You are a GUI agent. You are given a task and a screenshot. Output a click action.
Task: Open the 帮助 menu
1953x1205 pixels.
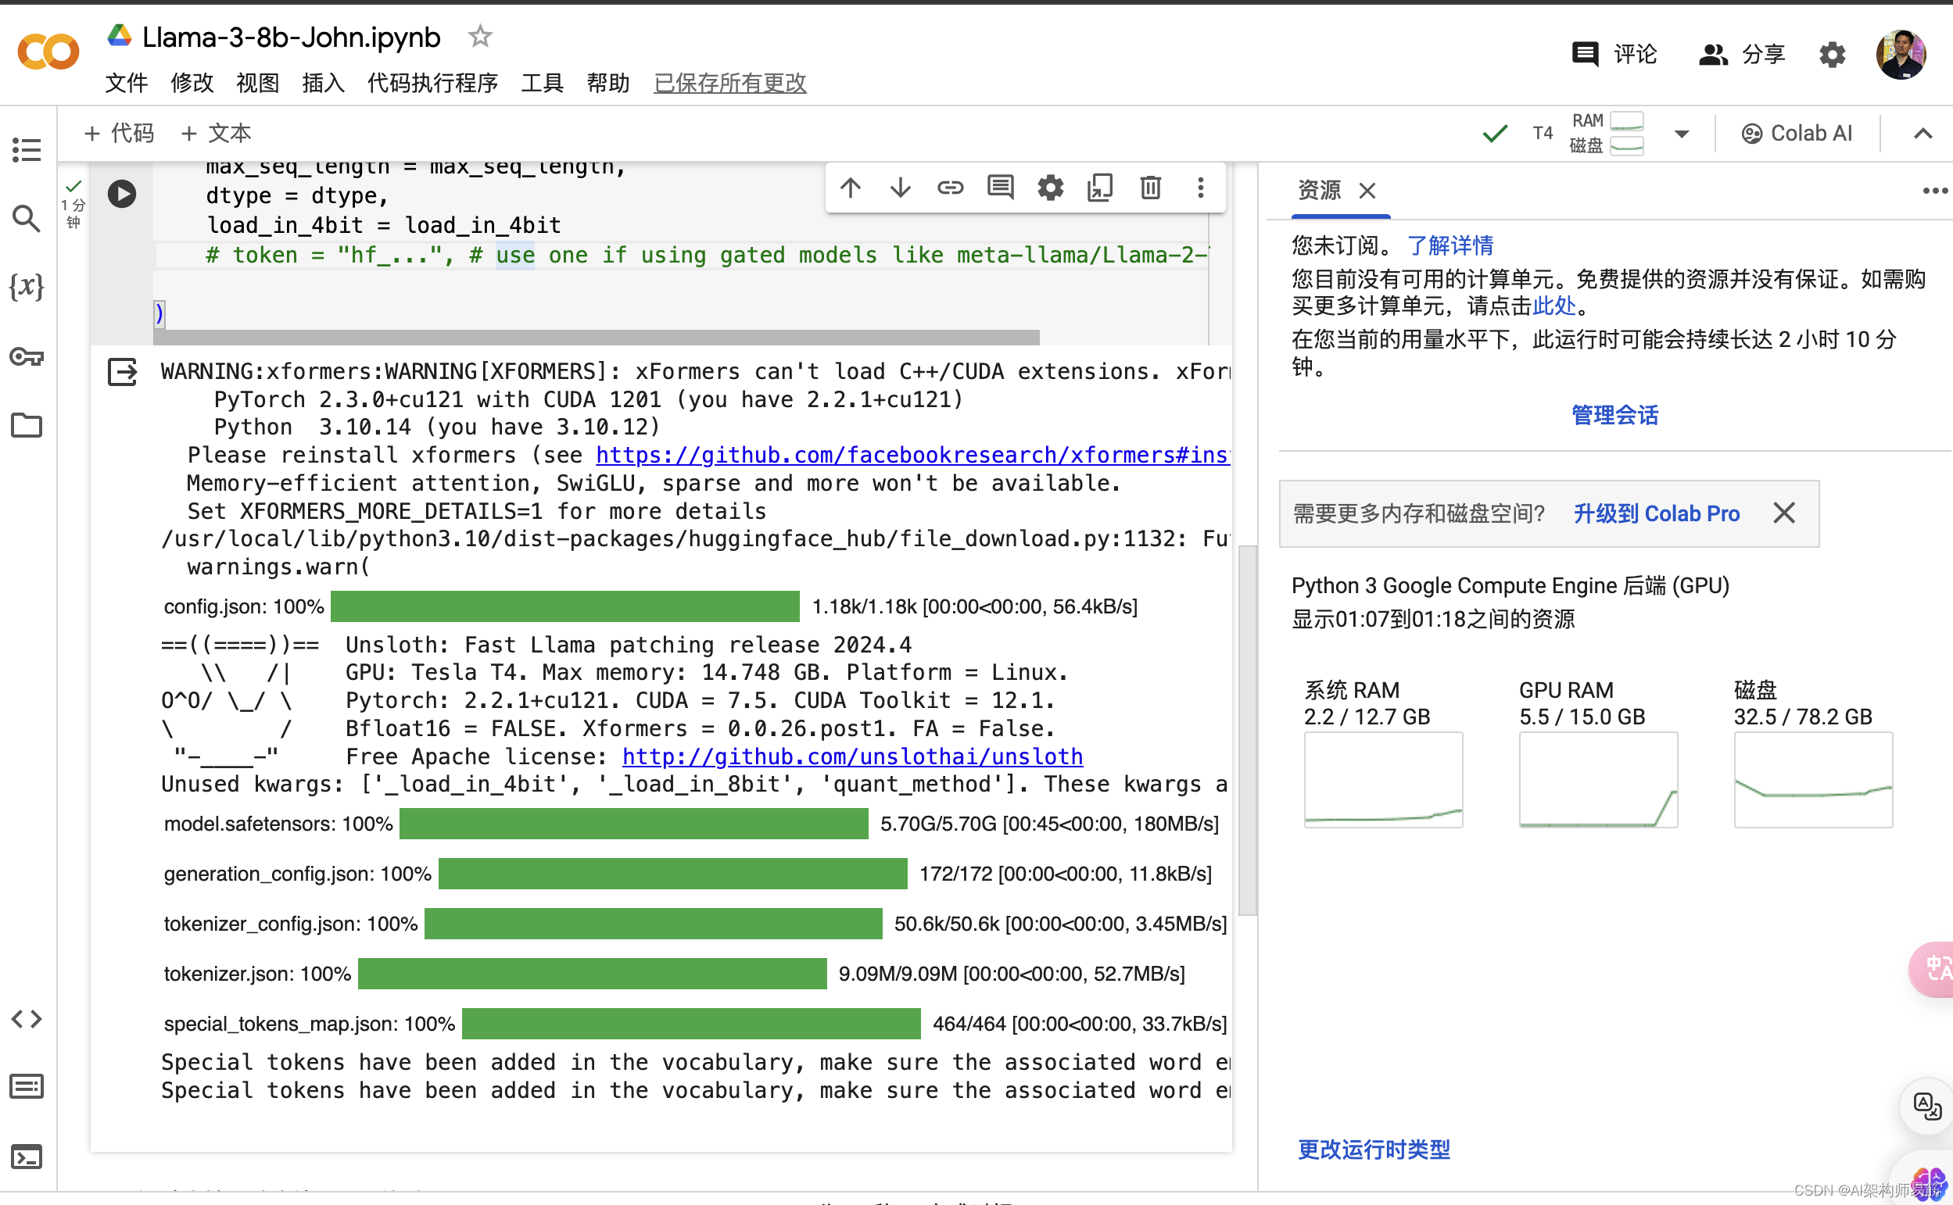(608, 83)
